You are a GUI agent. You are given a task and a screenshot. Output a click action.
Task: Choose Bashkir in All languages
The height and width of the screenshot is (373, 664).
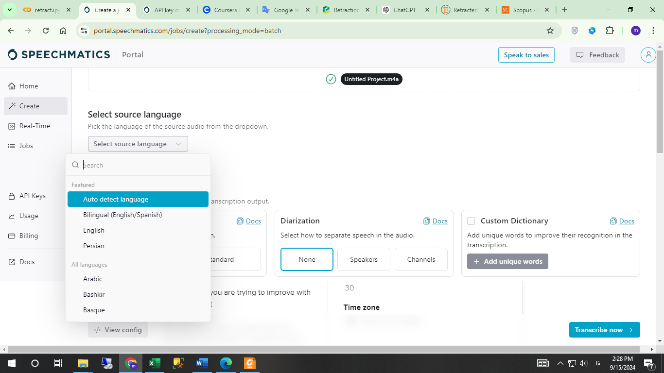[138, 294]
